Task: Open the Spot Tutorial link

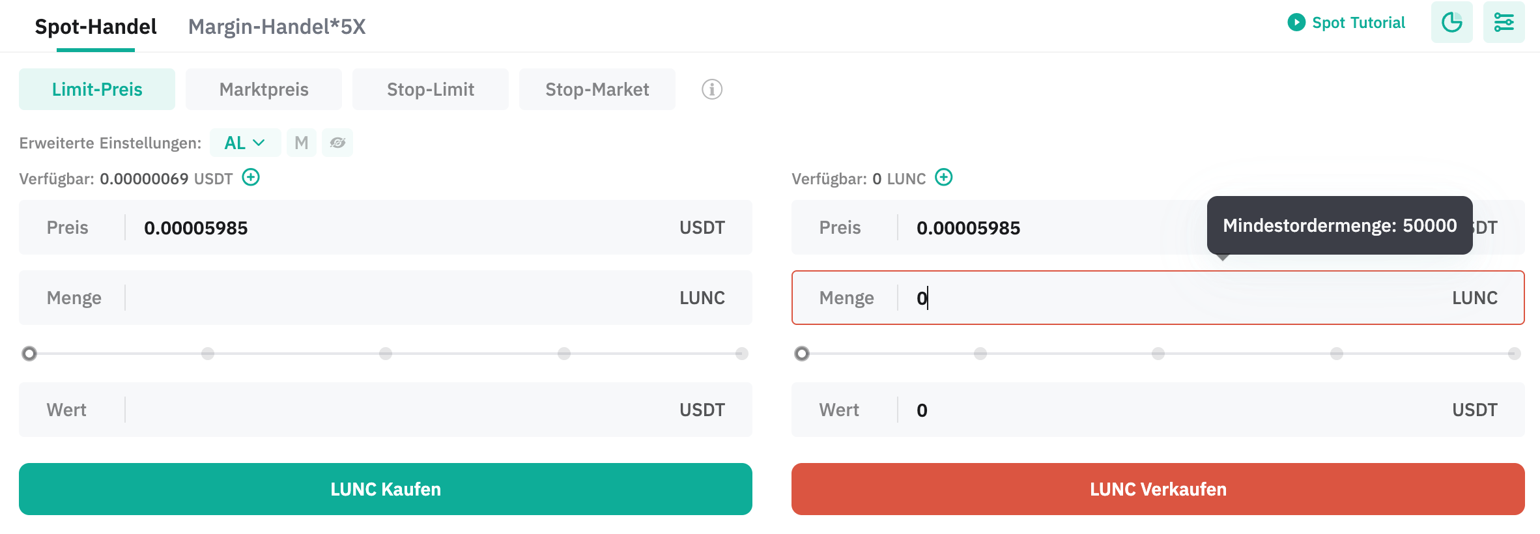Action: point(1358,23)
